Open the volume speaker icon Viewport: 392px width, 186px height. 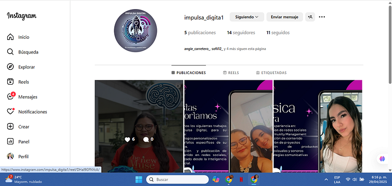(355, 179)
